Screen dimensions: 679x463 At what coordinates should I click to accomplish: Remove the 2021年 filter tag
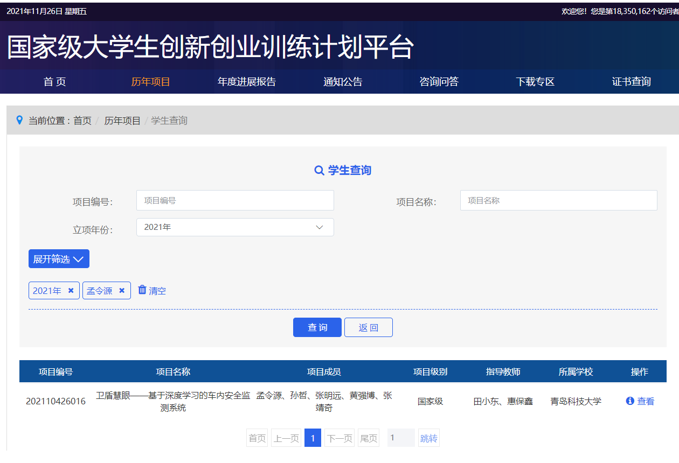pyautogui.click(x=71, y=291)
